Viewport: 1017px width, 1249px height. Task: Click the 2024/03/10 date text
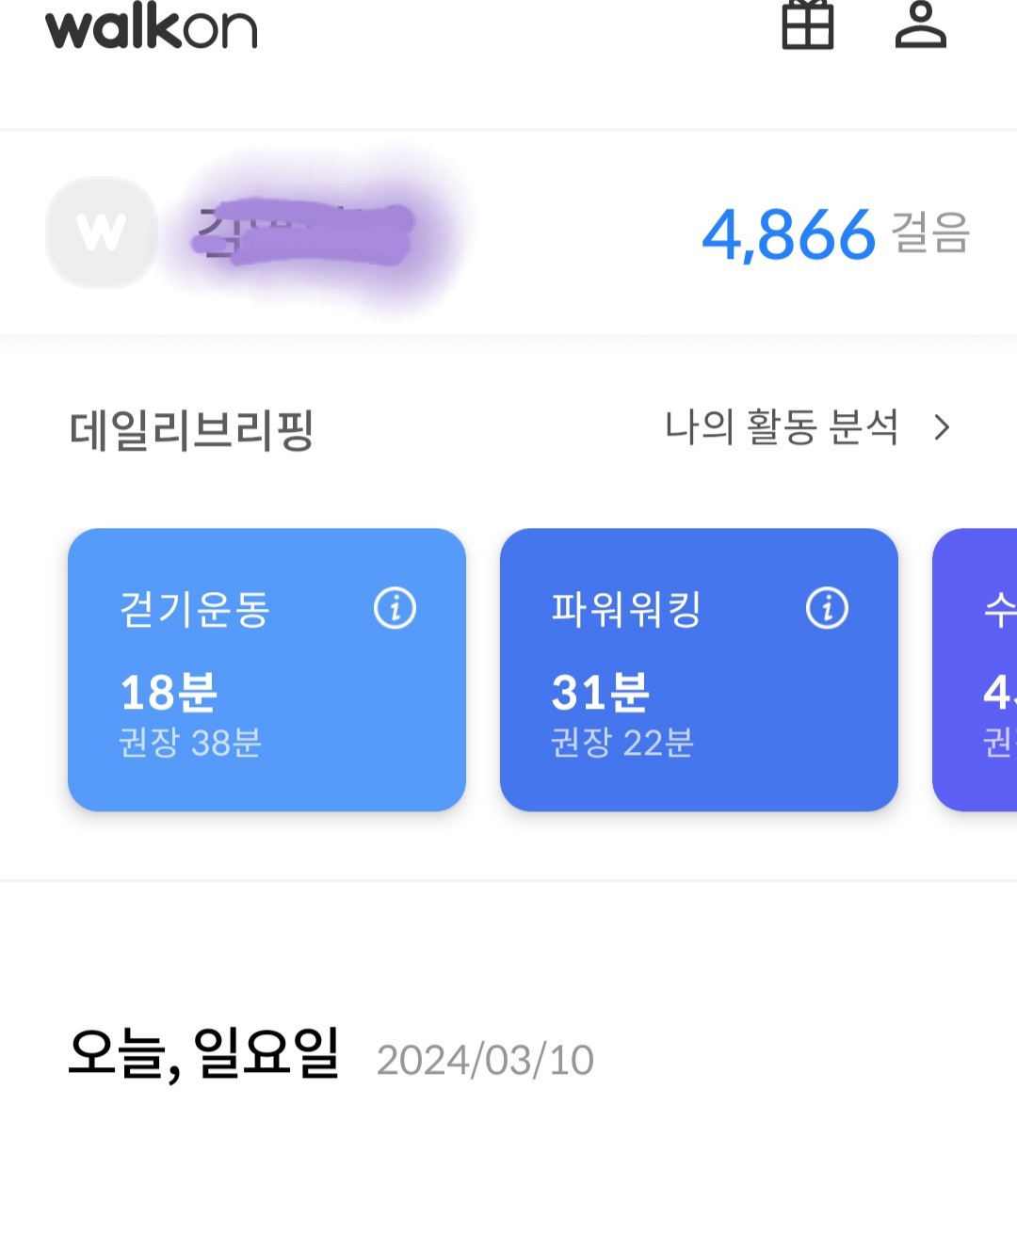(x=485, y=1060)
